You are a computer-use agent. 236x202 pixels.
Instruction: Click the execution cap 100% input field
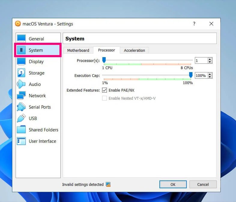201,75
